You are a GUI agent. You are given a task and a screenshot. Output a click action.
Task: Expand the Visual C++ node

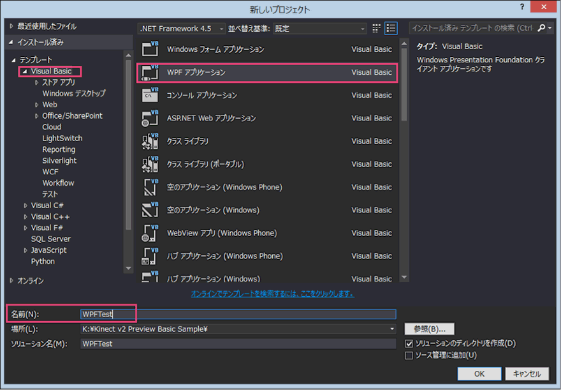tap(25, 216)
